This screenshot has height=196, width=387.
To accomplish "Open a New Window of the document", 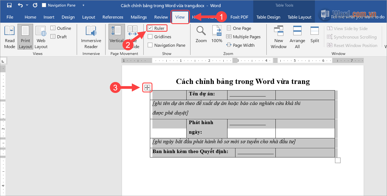I will pos(278,37).
